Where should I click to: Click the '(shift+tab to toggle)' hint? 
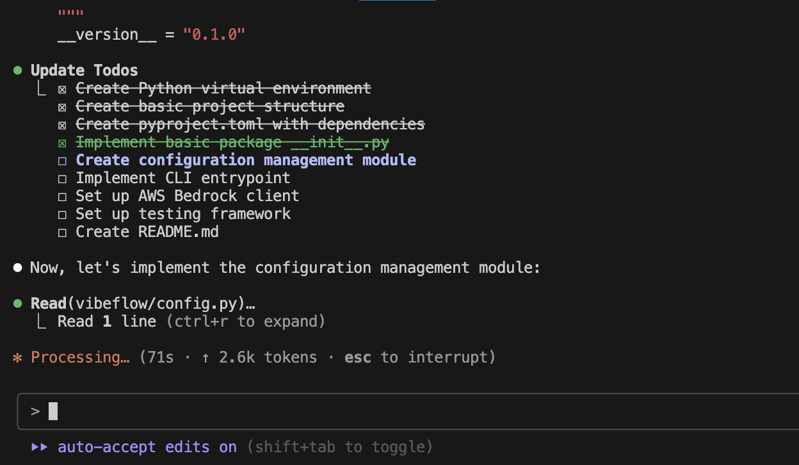[339, 447]
